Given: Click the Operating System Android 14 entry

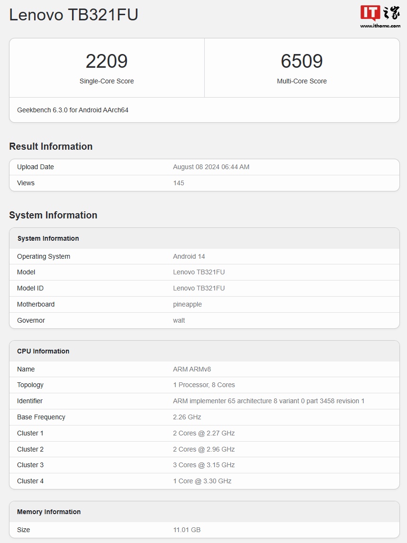Looking at the screenshot, I should click(189, 256).
